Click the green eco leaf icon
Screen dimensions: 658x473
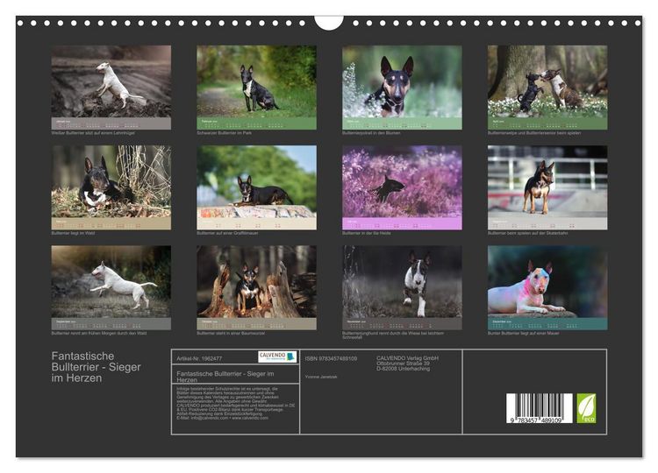[x=586, y=408]
